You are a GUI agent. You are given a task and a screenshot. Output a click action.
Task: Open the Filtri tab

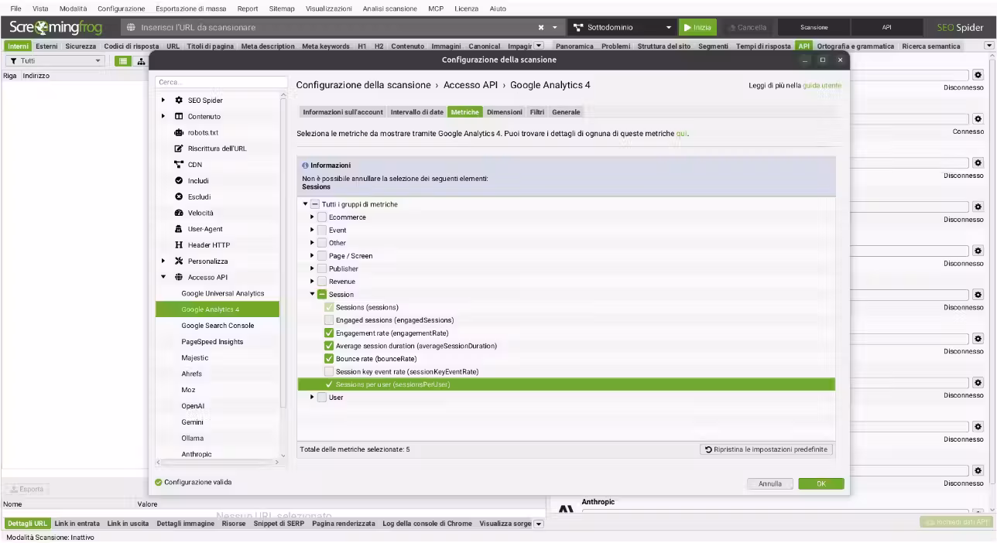[x=536, y=112]
